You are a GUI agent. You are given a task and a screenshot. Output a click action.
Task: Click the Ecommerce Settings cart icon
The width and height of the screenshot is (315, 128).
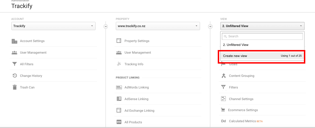tap(223, 110)
